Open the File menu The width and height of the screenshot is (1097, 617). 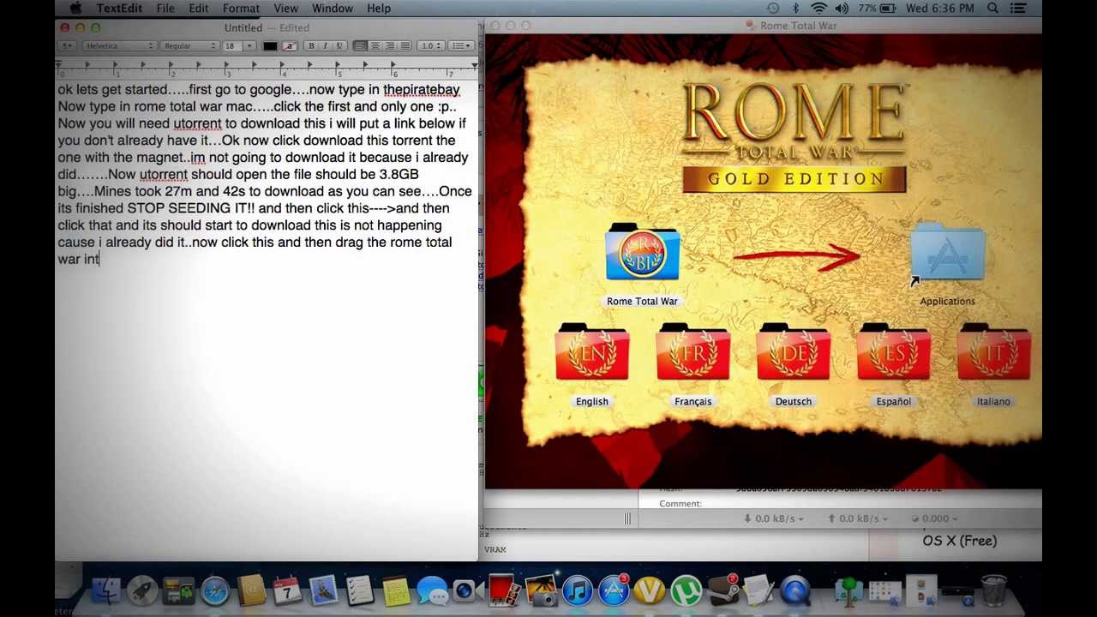coord(165,9)
